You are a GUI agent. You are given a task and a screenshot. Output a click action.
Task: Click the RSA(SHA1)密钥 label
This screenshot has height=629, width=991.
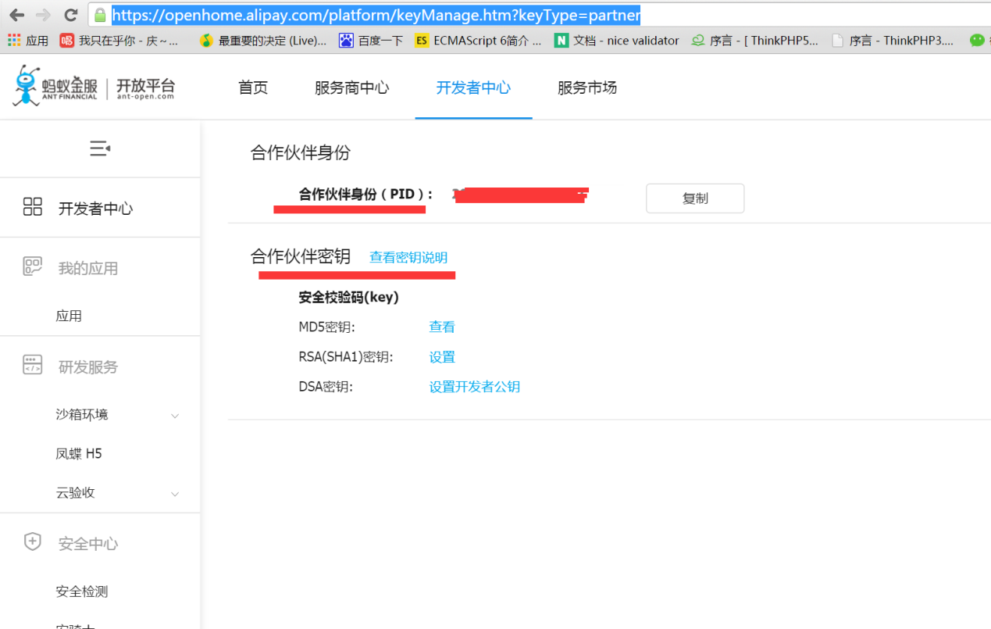[346, 357]
